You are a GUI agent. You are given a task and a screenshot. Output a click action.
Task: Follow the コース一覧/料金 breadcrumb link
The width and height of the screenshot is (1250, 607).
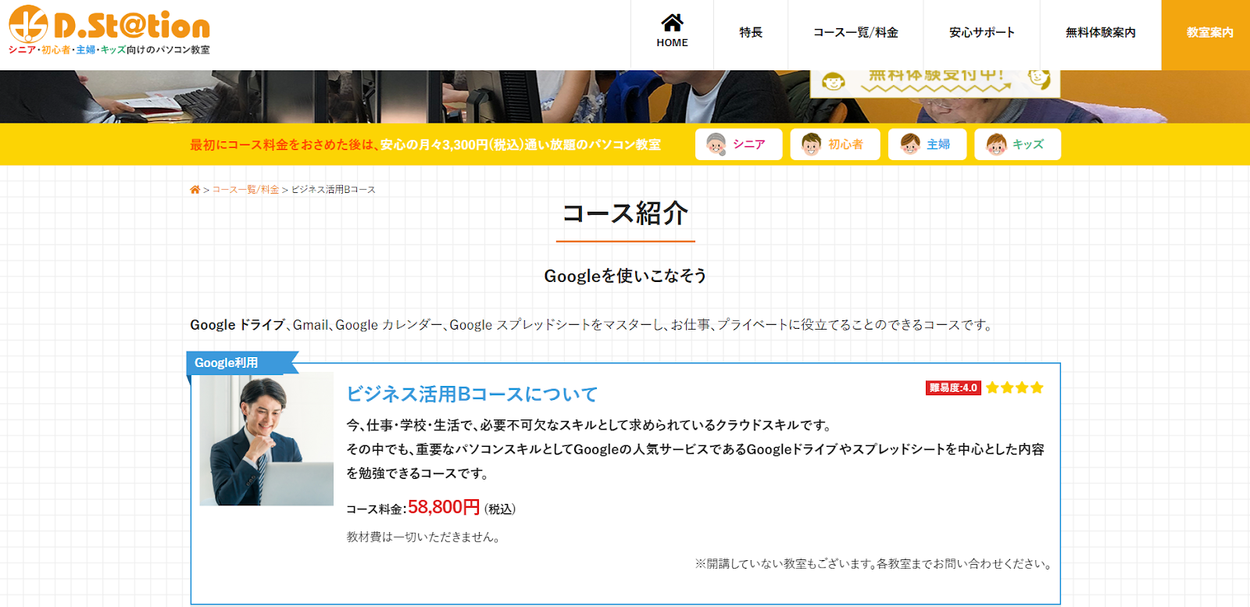(x=245, y=190)
